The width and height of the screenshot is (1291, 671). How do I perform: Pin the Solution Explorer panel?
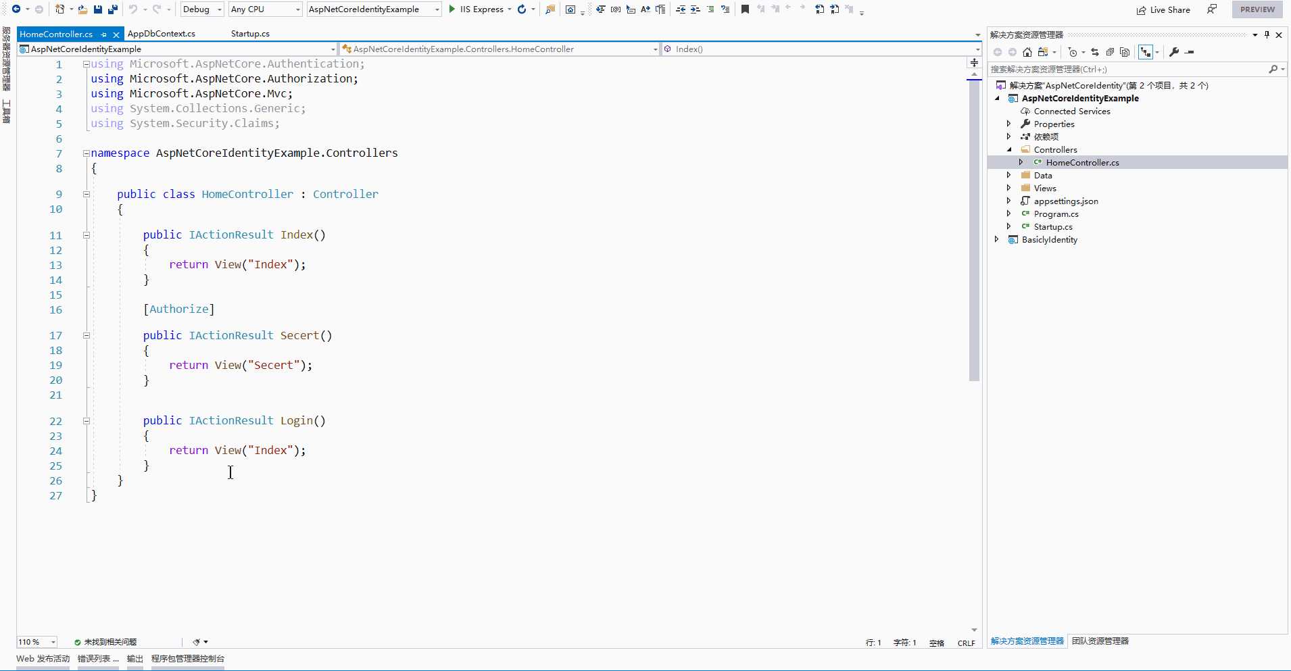tap(1267, 34)
